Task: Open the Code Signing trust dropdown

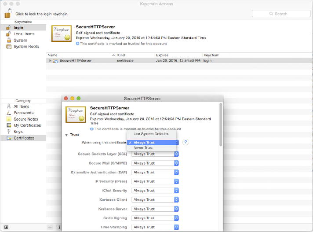Action: click(x=155, y=218)
